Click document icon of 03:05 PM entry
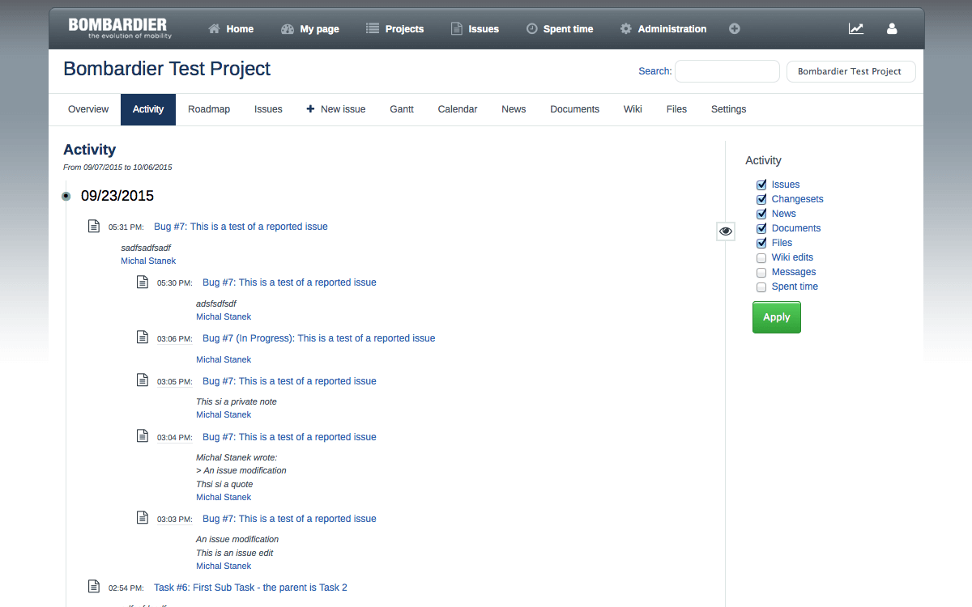Screen dimensions: 972x607 point(143,380)
